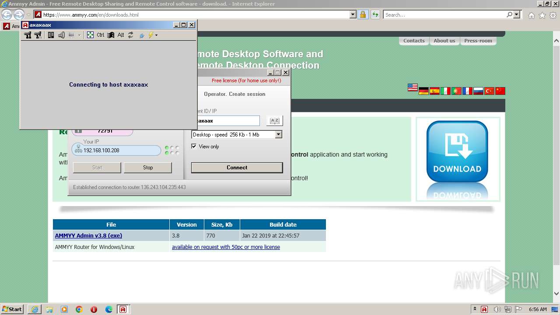This screenshot has width=560, height=315.
Task: Click AMMYY Admin v3.8 (exe) link
Action: 88,236
